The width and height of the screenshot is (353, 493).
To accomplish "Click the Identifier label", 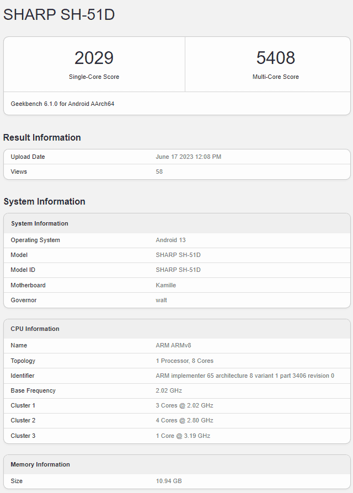I will tap(23, 376).
